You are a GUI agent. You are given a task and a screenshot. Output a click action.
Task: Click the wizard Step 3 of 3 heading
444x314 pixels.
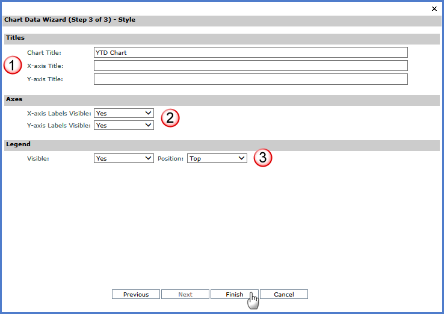click(70, 20)
